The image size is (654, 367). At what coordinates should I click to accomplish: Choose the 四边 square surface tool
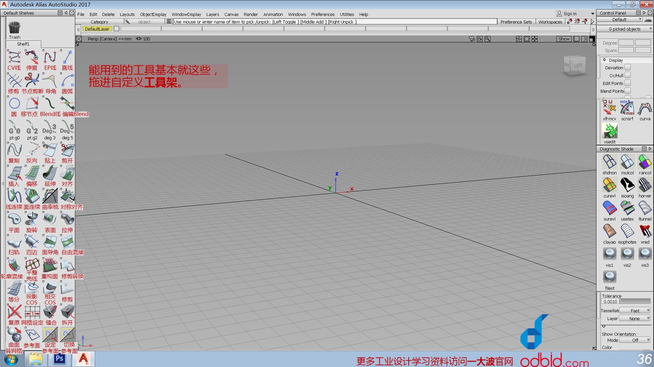tap(32, 242)
